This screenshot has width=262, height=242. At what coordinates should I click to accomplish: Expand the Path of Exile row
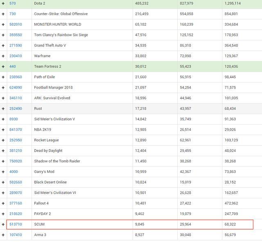pos(3,77)
